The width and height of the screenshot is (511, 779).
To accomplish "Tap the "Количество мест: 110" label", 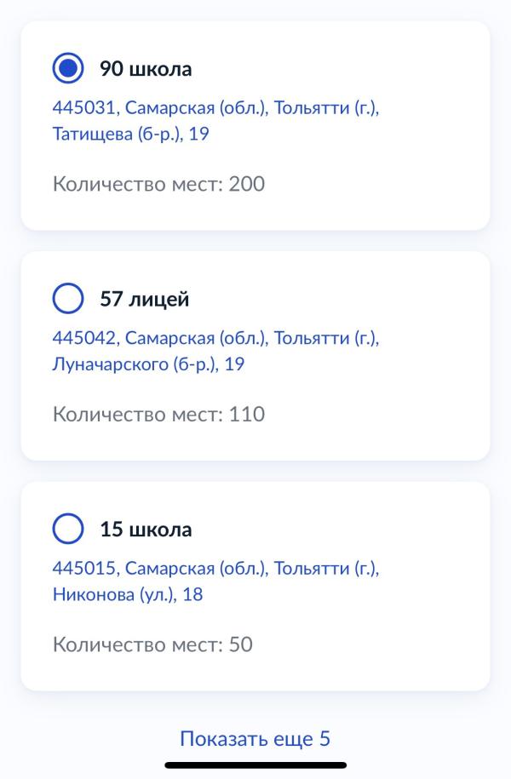I will [x=158, y=415].
